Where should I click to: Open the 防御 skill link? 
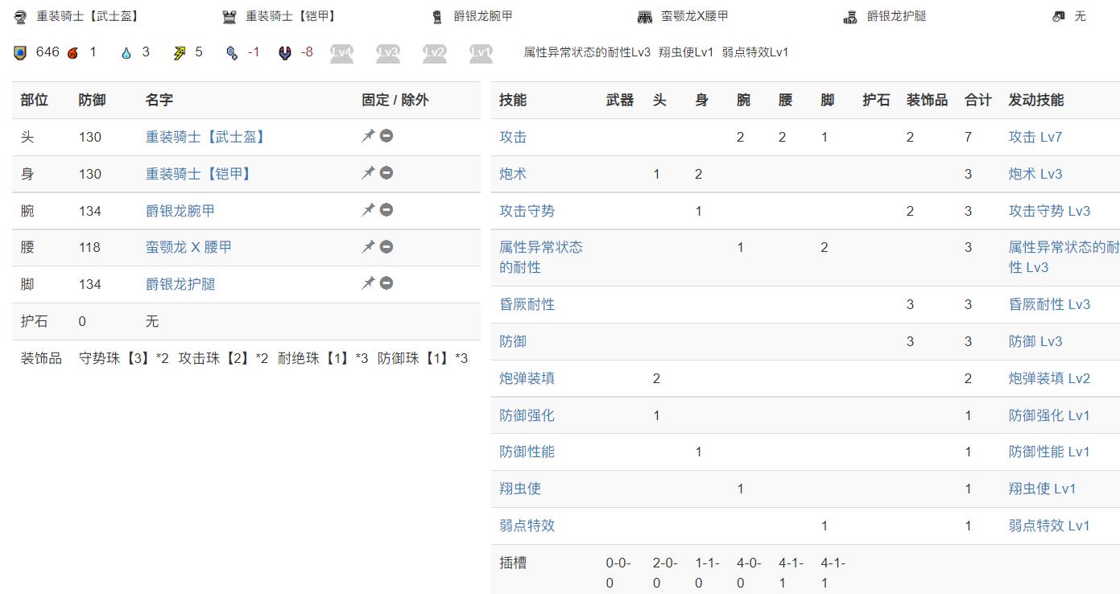tap(513, 341)
